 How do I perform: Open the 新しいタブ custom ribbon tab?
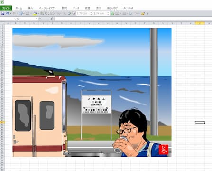[x=112, y=8]
